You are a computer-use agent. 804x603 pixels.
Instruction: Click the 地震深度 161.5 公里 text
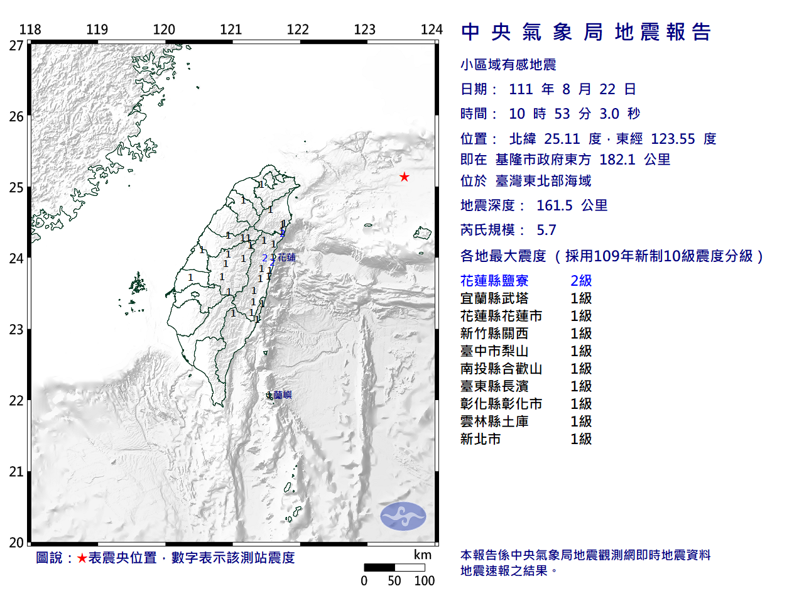(x=534, y=205)
